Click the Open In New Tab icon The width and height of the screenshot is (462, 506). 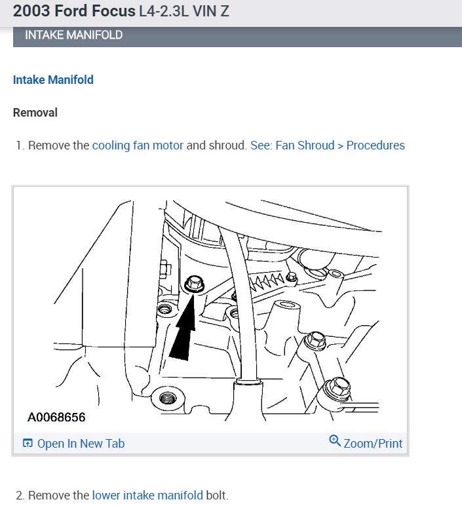(28, 443)
